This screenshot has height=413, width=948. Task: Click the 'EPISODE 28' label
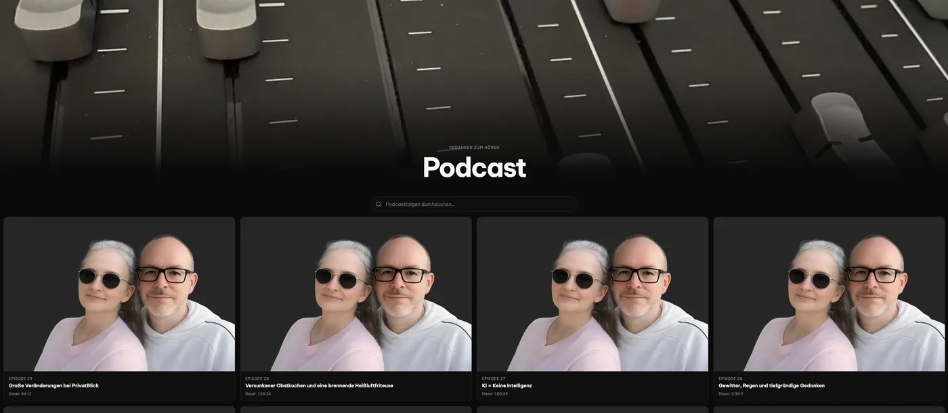point(257,378)
